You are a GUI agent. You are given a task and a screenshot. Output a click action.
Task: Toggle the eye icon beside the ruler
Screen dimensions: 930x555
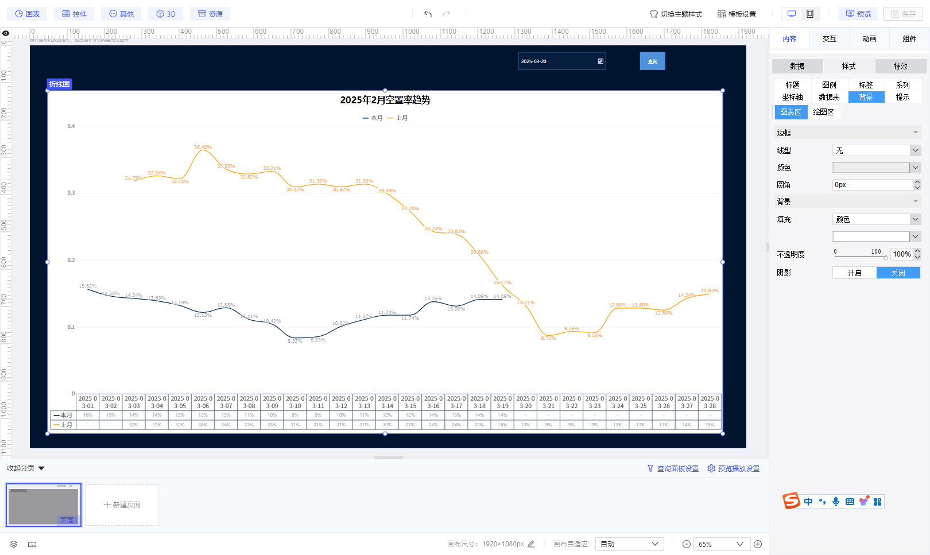[6, 33]
